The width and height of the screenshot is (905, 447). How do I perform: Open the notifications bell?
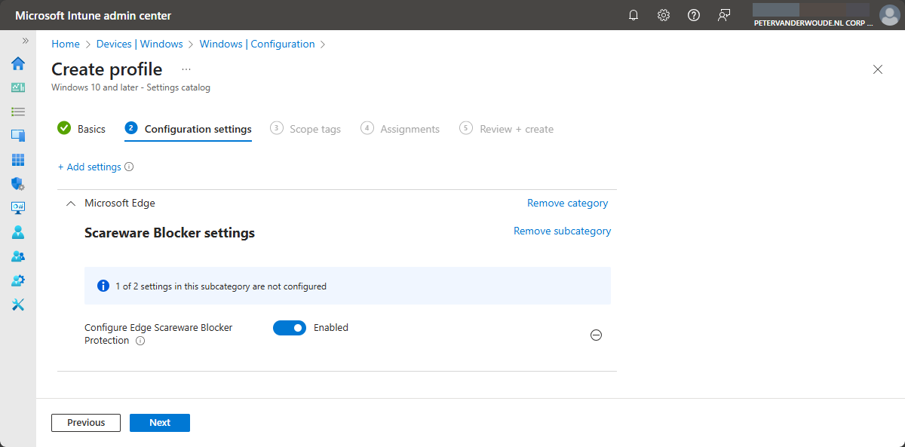coord(633,15)
